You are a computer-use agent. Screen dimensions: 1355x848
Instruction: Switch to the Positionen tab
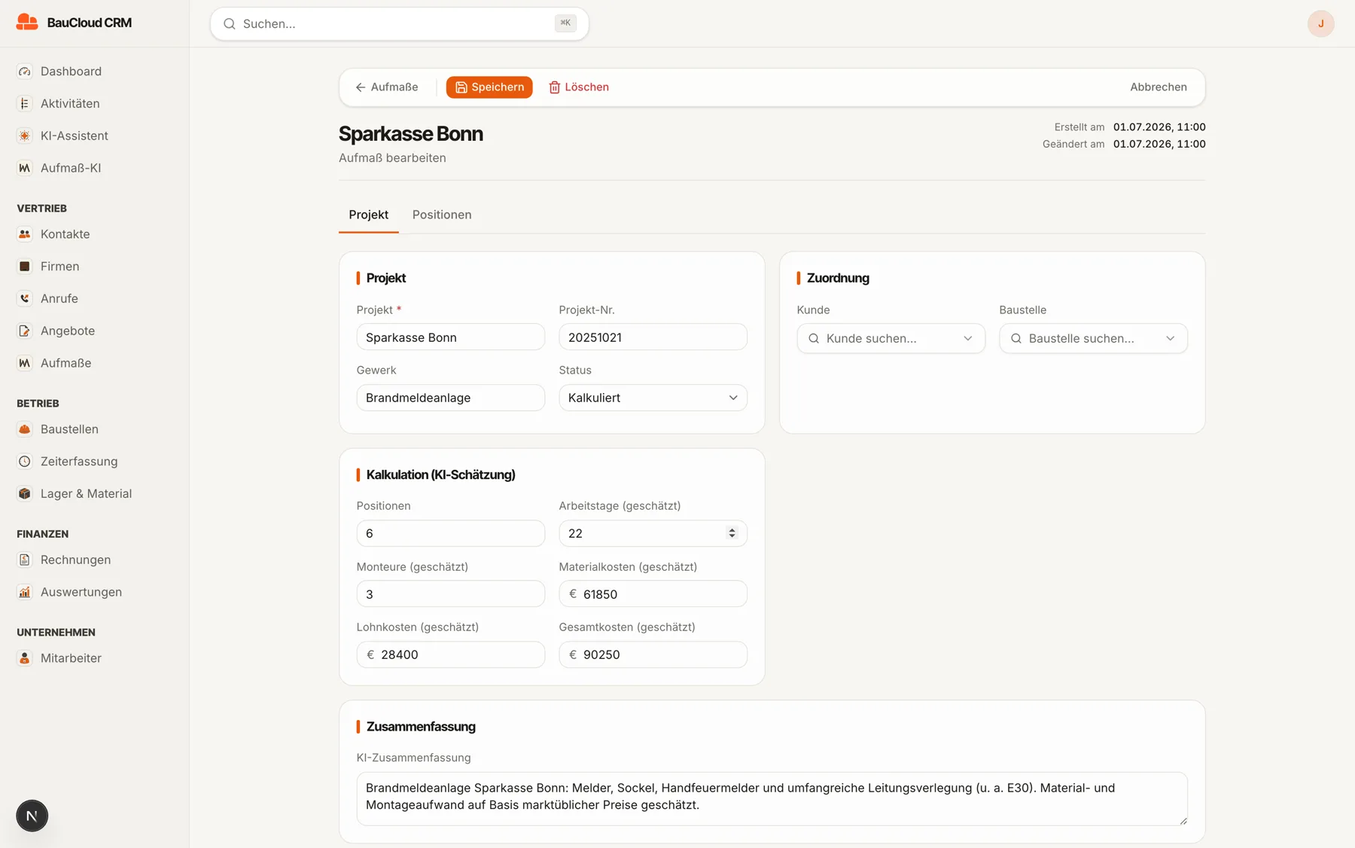click(x=442, y=215)
